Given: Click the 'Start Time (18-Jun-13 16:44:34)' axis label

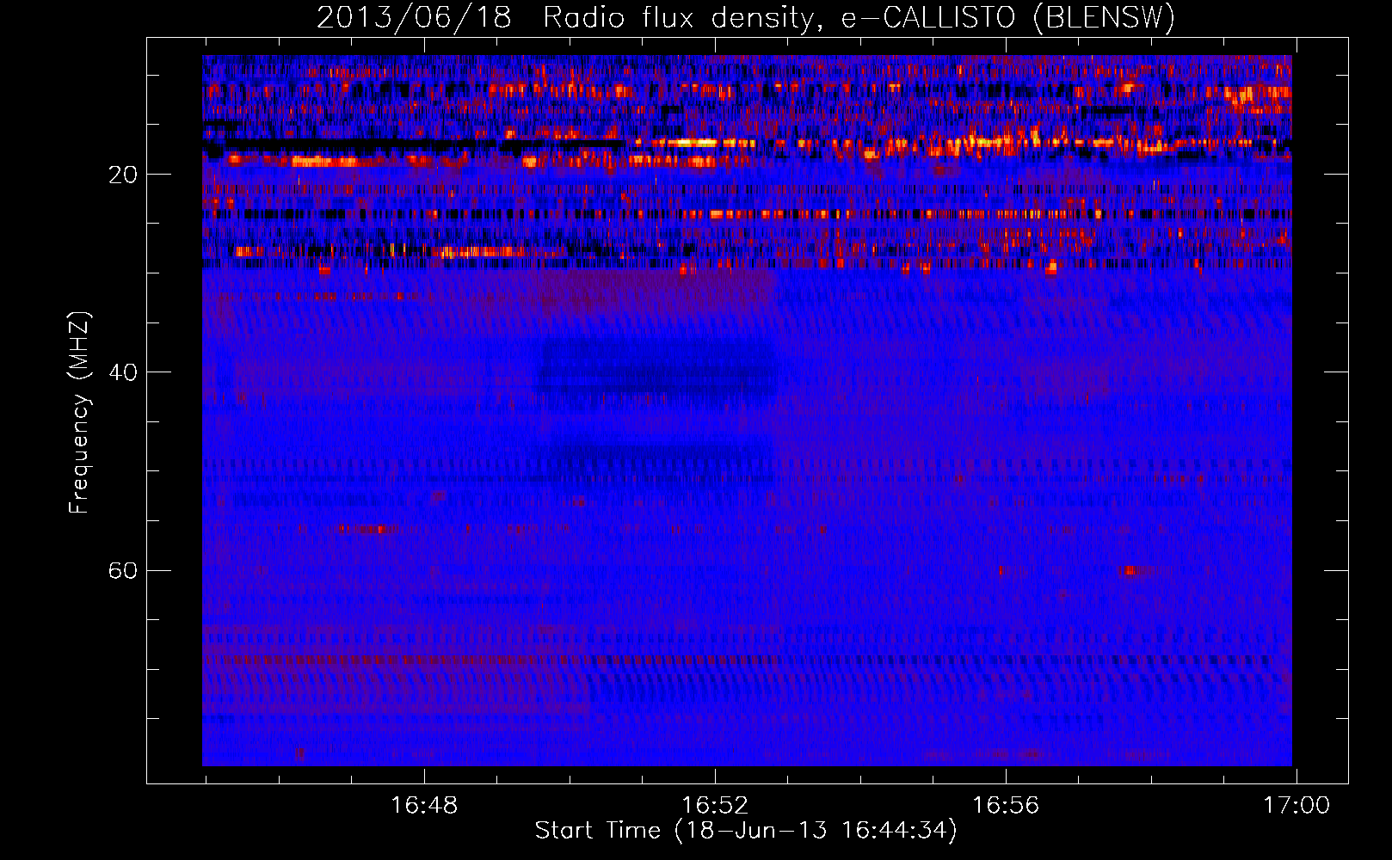Looking at the screenshot, I should click(746, 831).
